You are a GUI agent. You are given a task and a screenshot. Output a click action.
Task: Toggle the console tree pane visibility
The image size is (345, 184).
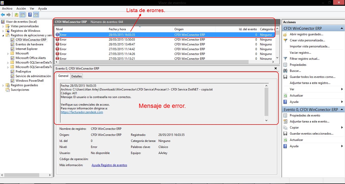click(x=23, y=15)
